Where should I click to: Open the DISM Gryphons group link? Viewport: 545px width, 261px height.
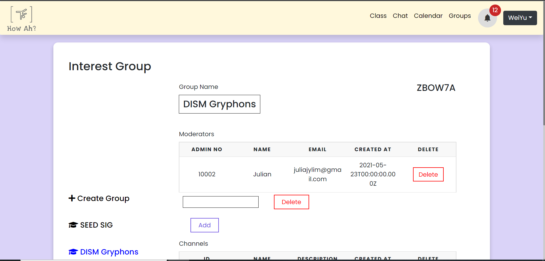pyautogui.click(x=108, y=252)
